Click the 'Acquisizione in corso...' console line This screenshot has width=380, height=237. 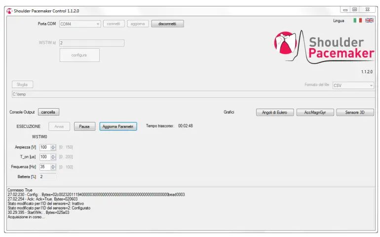[26, 217]
